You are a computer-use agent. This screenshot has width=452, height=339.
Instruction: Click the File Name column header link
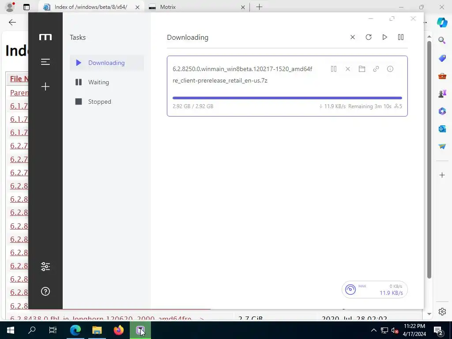19,79
